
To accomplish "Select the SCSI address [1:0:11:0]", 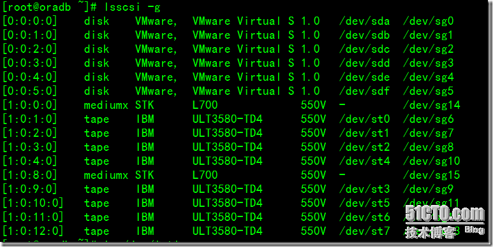I will [33, 217].
